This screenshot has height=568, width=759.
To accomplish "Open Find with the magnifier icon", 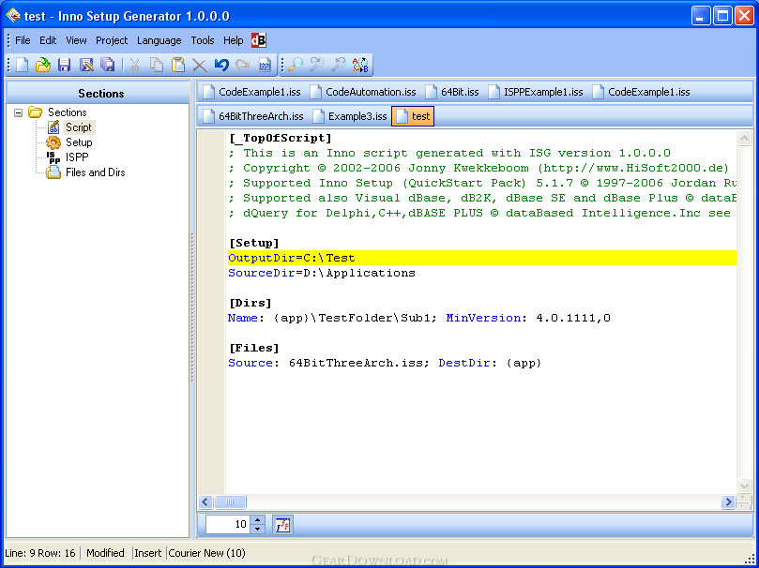I will click(x=296, y=65).
